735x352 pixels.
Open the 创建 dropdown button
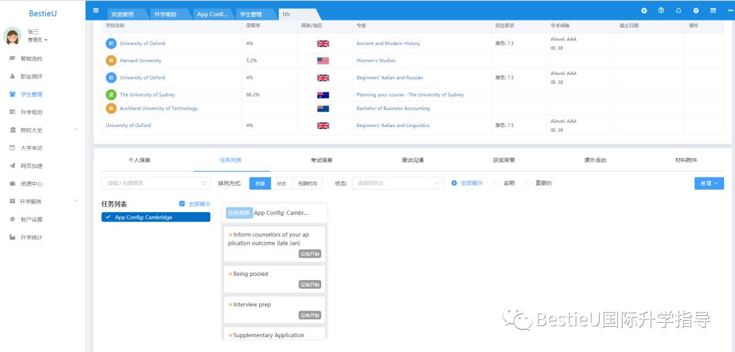[x=708, y=183]
